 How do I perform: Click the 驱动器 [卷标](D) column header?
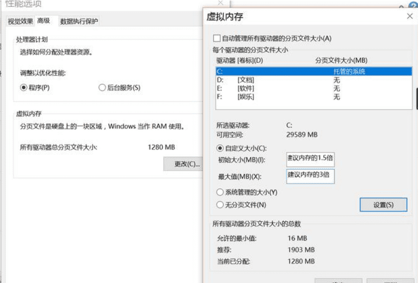pyautogui.click(x=240, y=61)
